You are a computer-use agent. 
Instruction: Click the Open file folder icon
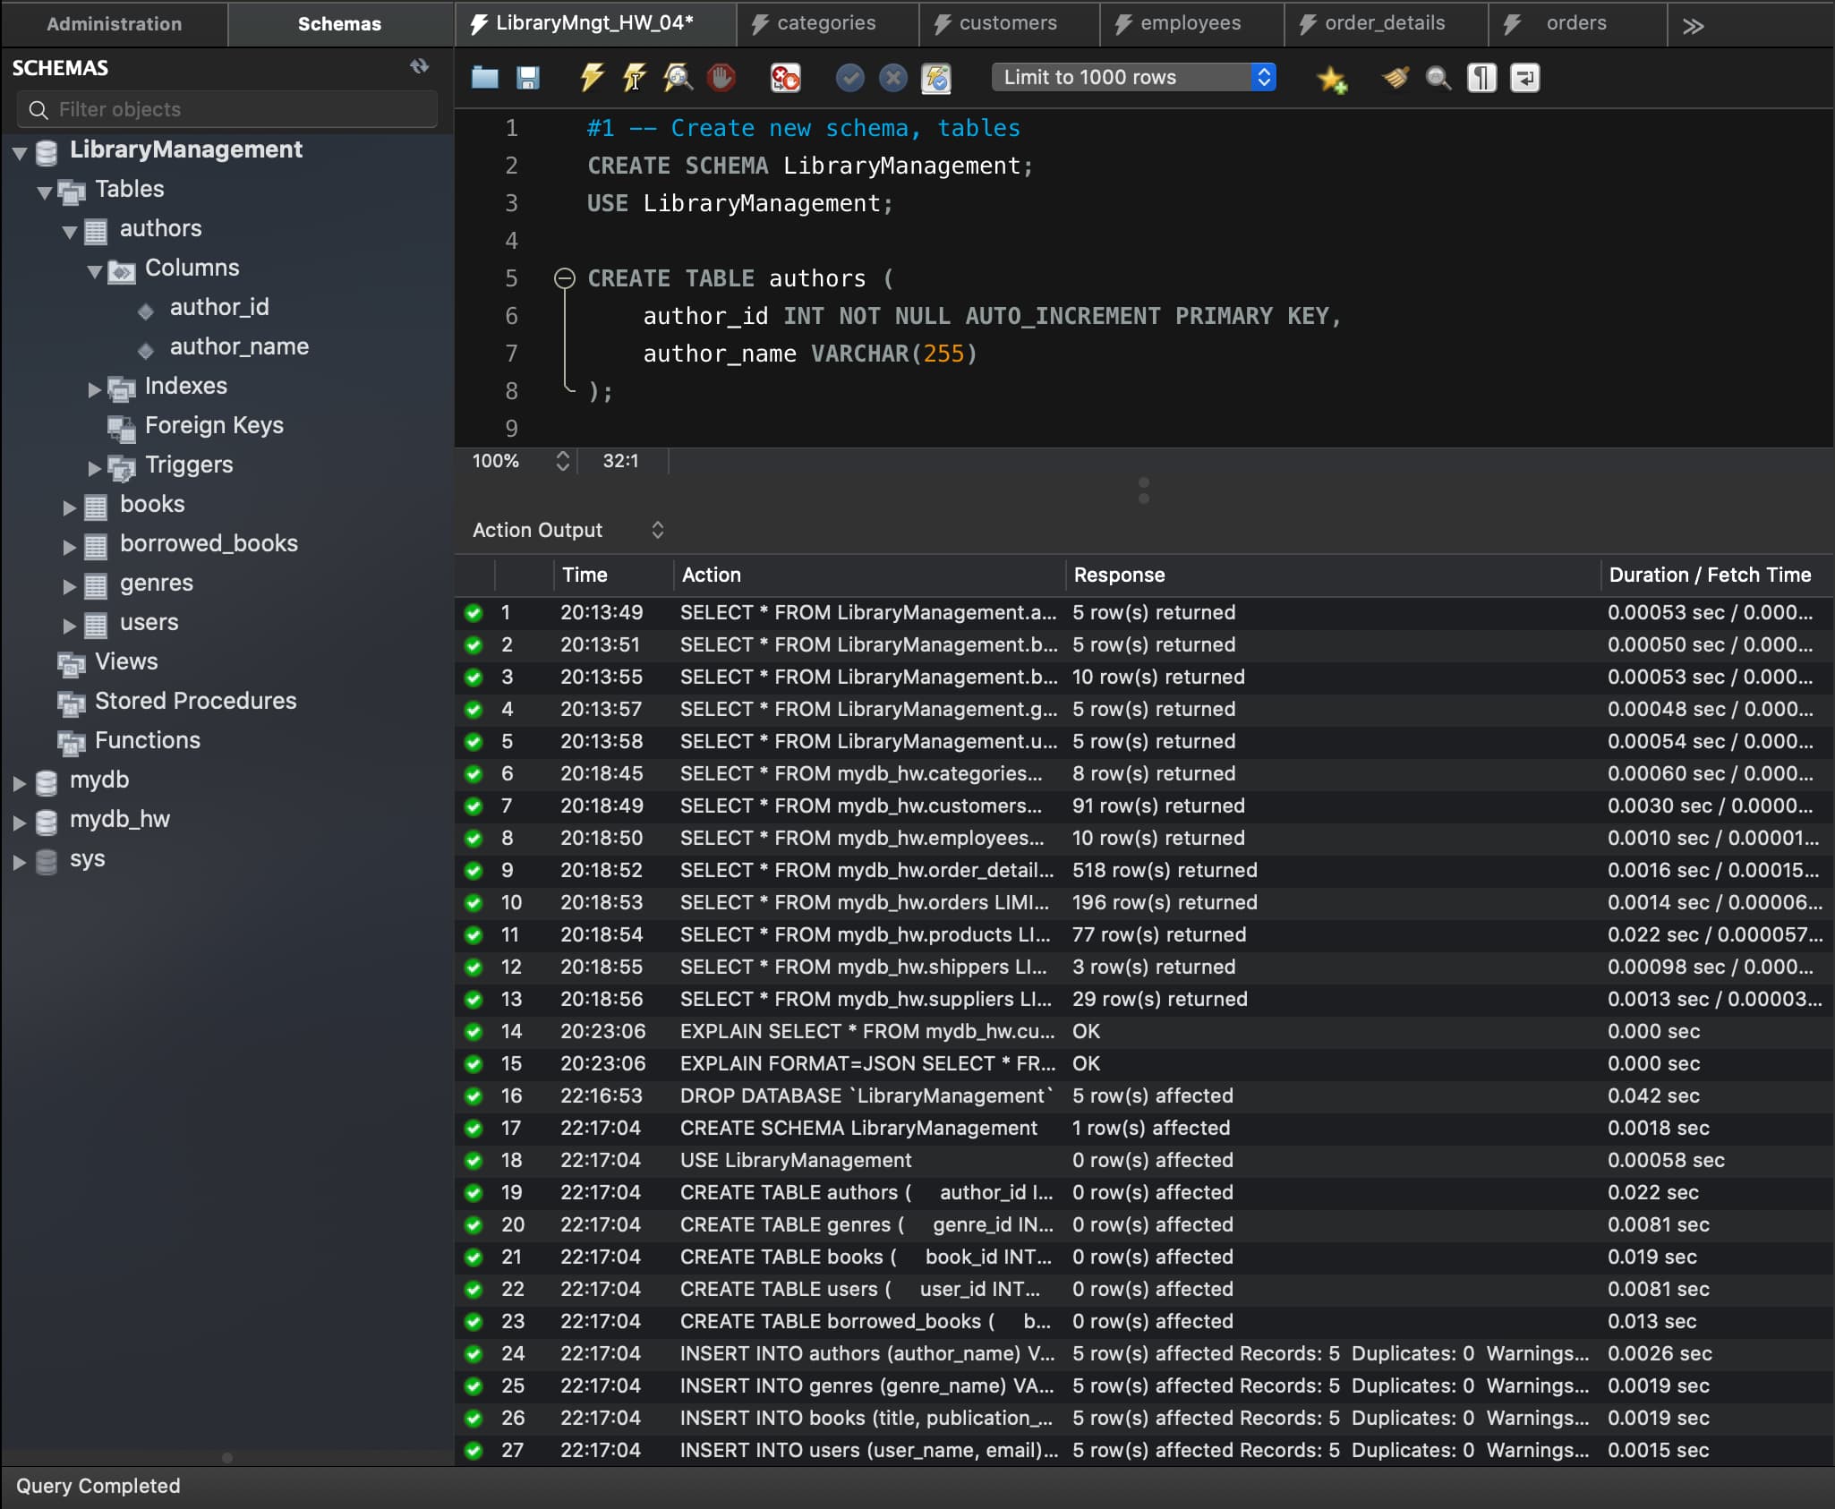tap(484, 80)
